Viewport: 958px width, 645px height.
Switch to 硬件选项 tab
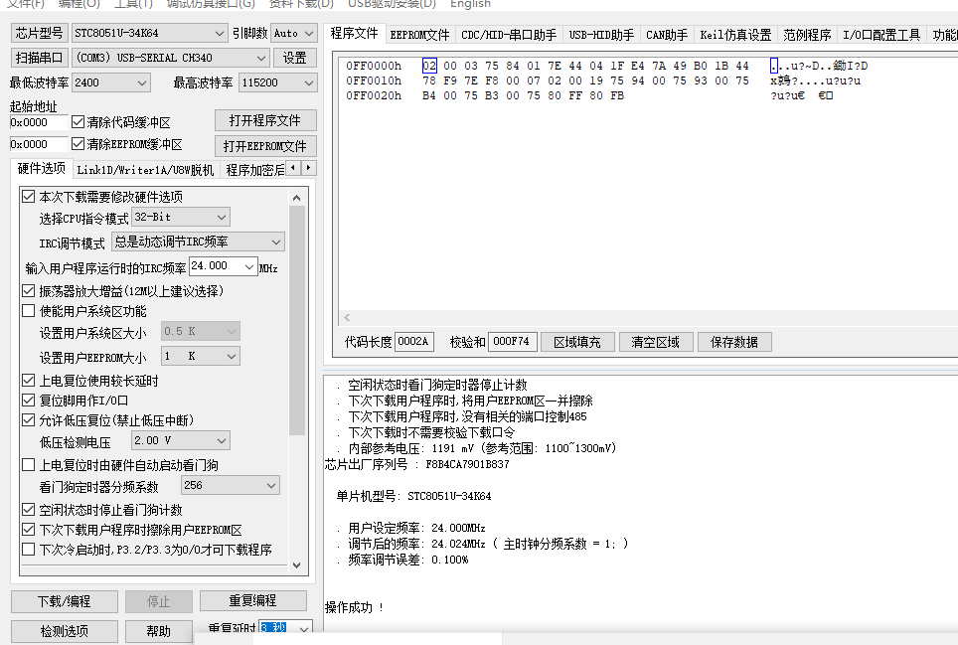pos(41,169)
